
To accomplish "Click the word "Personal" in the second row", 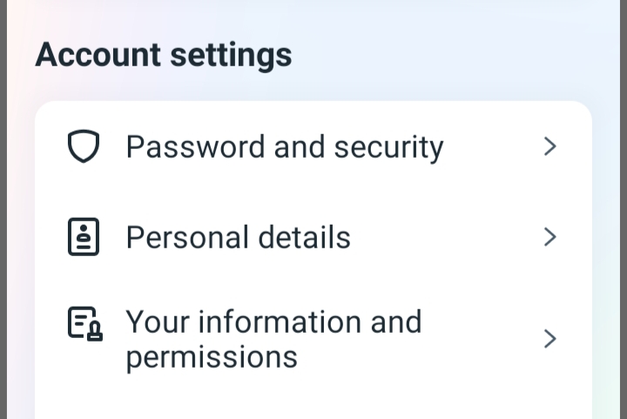I will click(x=187, y=237).
